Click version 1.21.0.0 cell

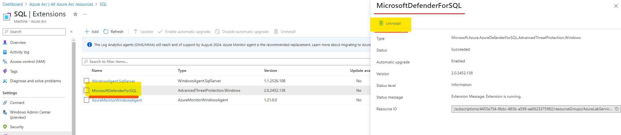(270, 100)
